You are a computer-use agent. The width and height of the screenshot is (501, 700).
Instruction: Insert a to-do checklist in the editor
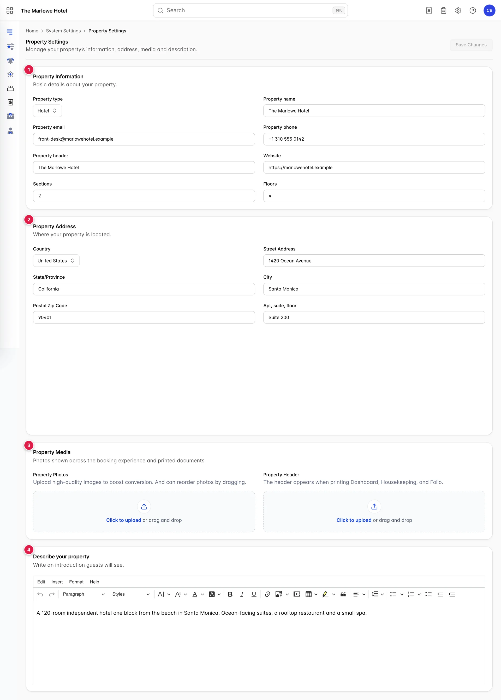tap(428, 594)
